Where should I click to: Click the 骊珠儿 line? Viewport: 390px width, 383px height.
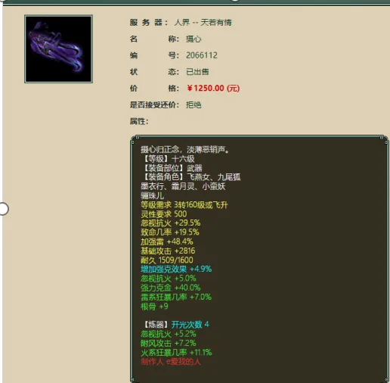[x=152, y=195]
